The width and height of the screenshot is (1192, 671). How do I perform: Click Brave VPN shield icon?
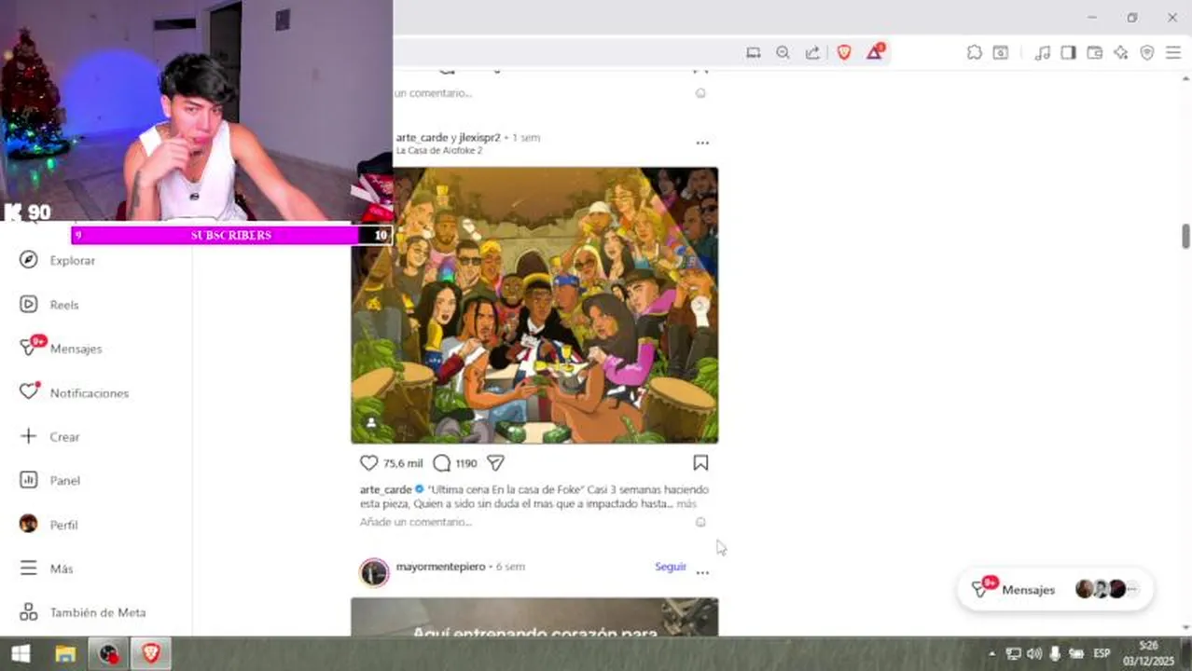[1147, 53]
